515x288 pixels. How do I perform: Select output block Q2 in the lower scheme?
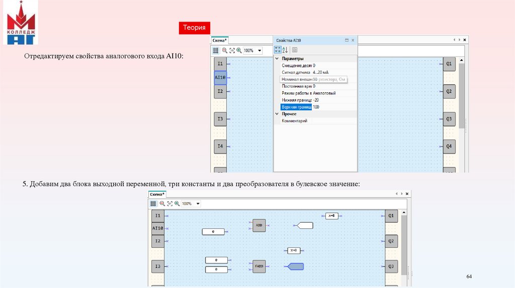[x=391, y=241]
